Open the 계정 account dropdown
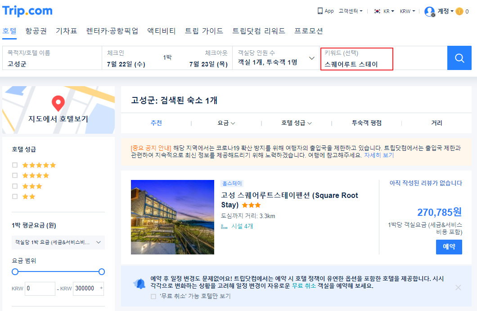 click(x=445, y=11)
